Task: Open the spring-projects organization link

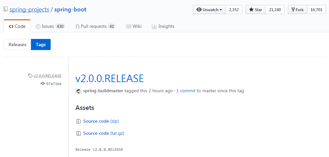Action: click(x=29, y=9)
